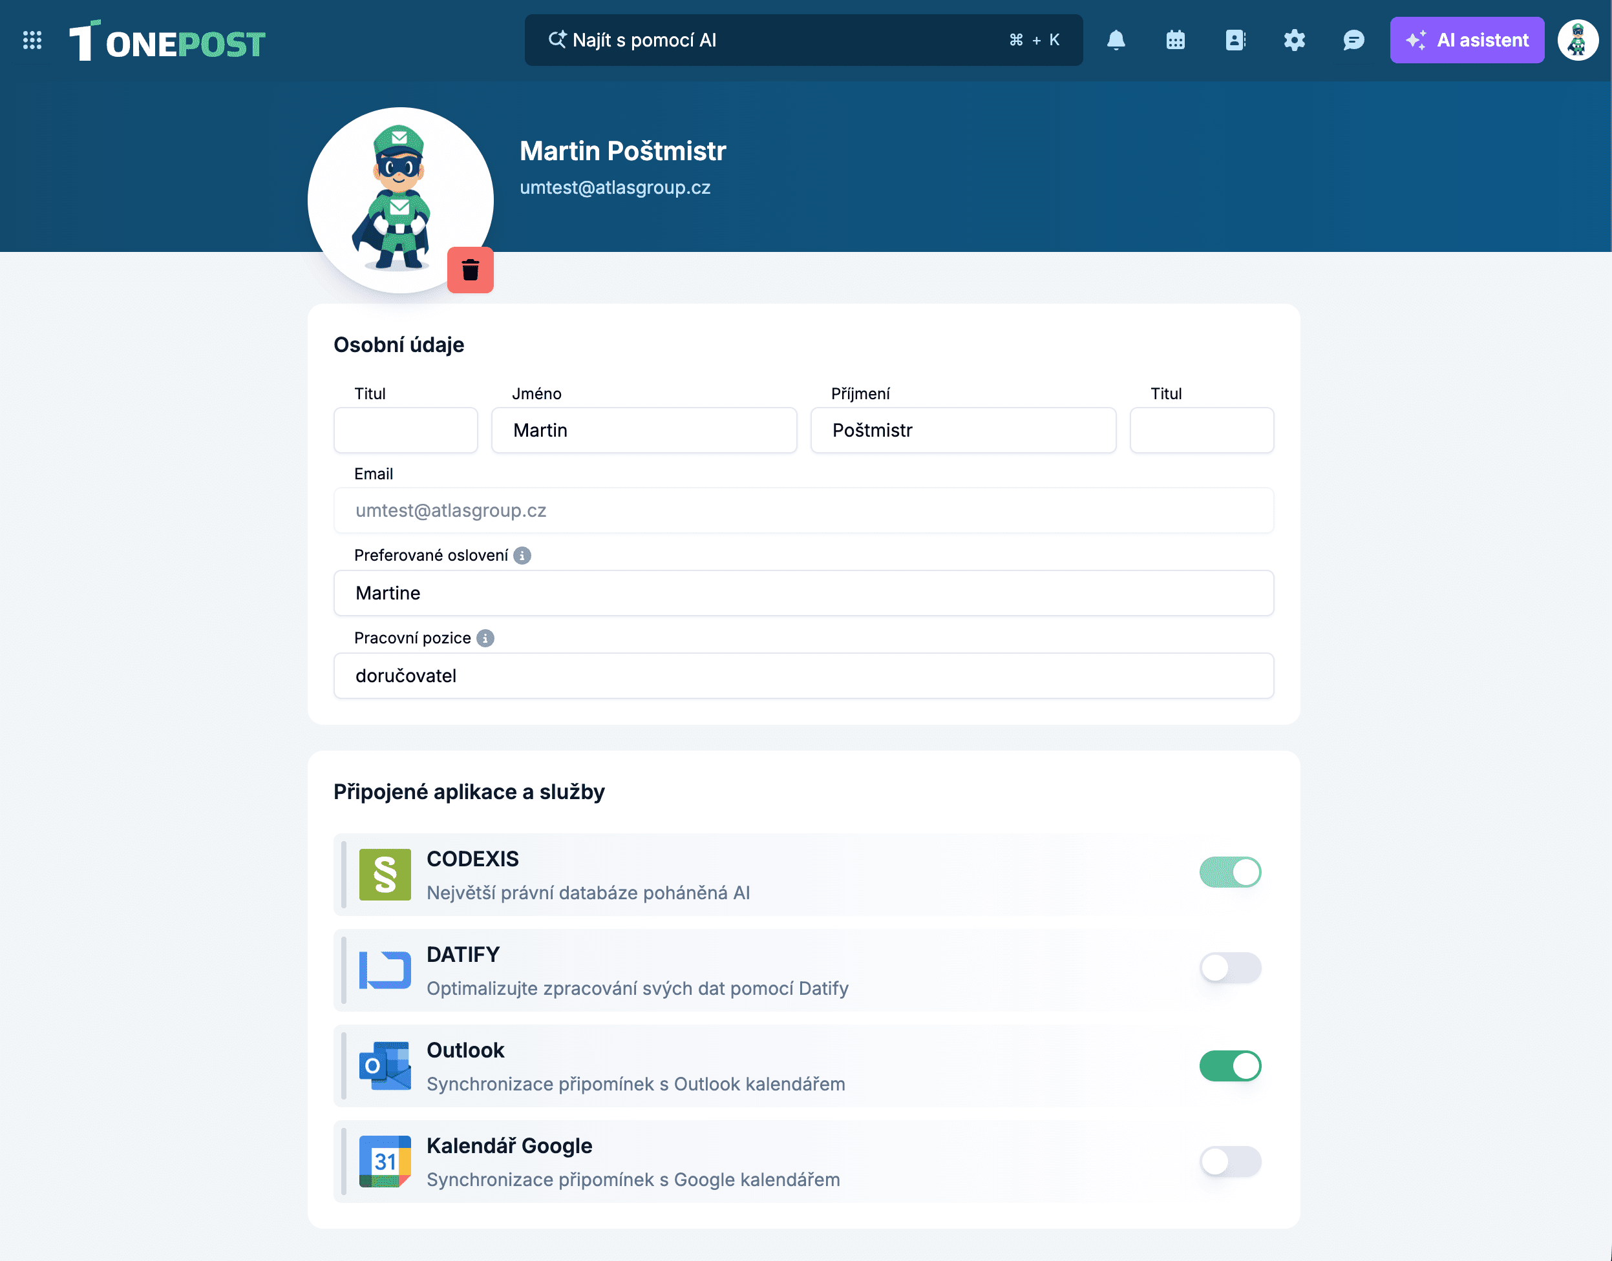Image resolution: width=1612 pixels, height=1261 pixels.
Task: Click the Pracovní pozice field doručovatel
Action: [x=803, y=676]
